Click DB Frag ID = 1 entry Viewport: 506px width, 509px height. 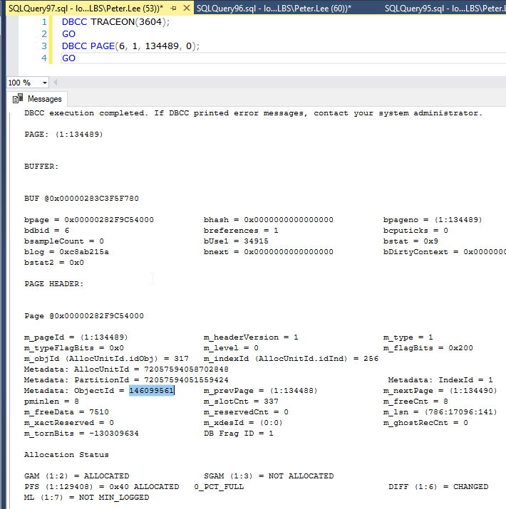(x=238, y=433)
